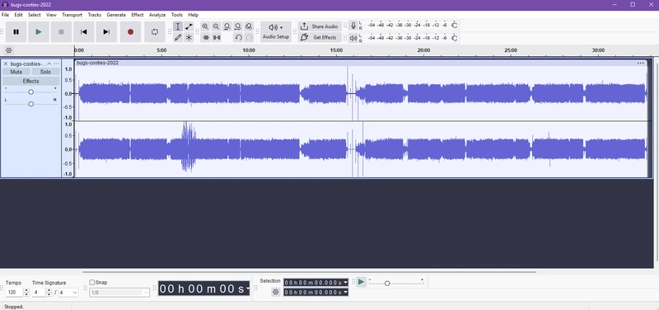Viewport: 659px width, 310px height.
Task: Open the time signature denominator dropdown
Action: click(68, 293)
